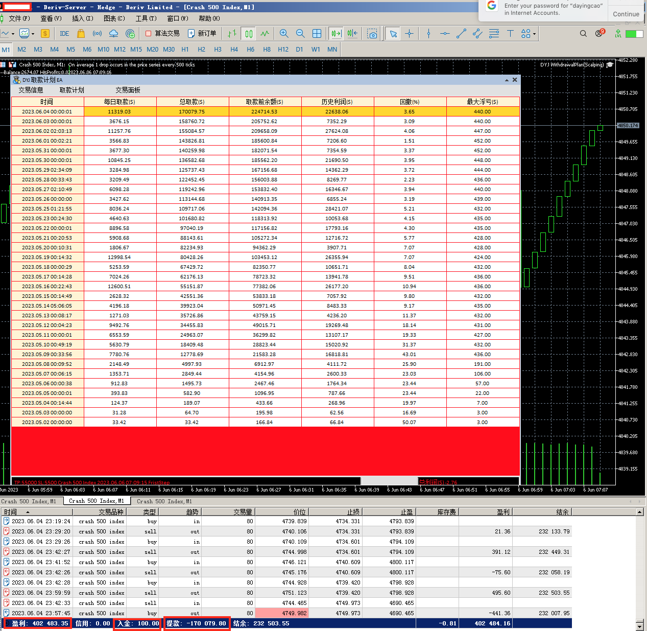The image size is (647, 631).
Task: Click the Market shopping bag icon
Action: (81, 34)
